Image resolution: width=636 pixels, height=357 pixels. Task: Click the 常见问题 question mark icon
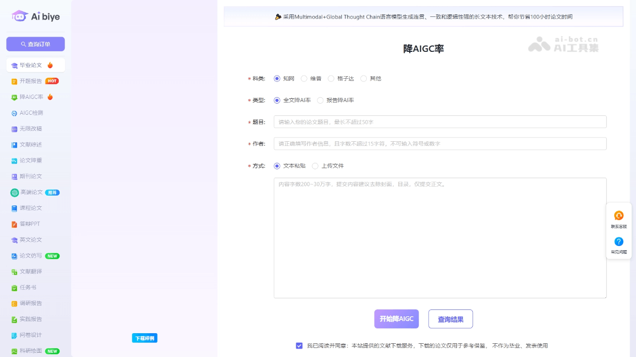coord(619,242)
